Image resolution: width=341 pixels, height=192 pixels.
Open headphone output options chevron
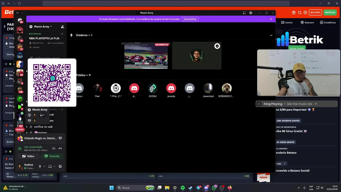[54, 166]
